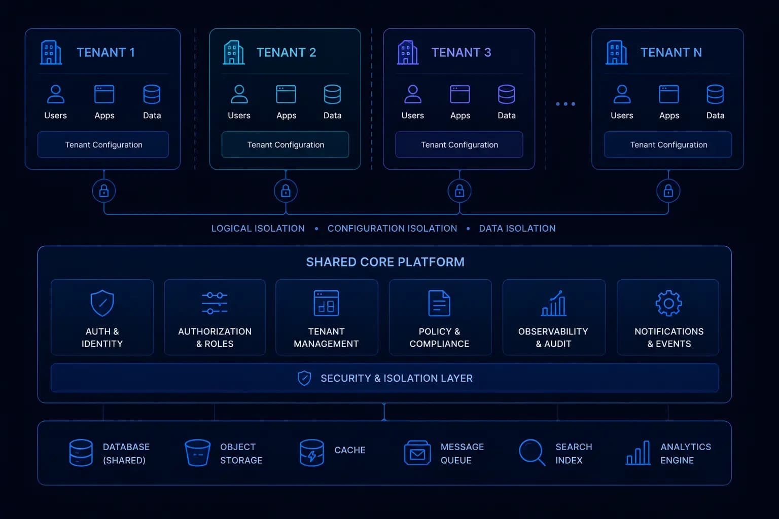Click the POLICY & COMPLIANCE label

coord(439,338)
